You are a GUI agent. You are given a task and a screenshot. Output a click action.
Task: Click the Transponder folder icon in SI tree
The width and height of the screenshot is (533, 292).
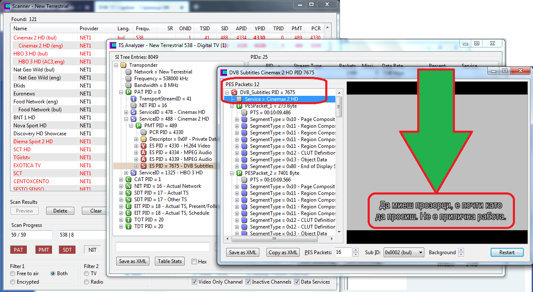(x=123, y=65)
